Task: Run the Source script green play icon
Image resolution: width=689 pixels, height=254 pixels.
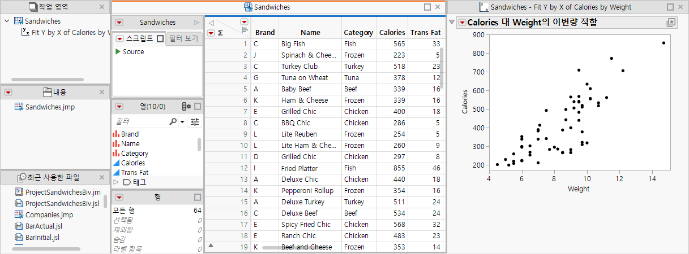Action: click(118, 51)
